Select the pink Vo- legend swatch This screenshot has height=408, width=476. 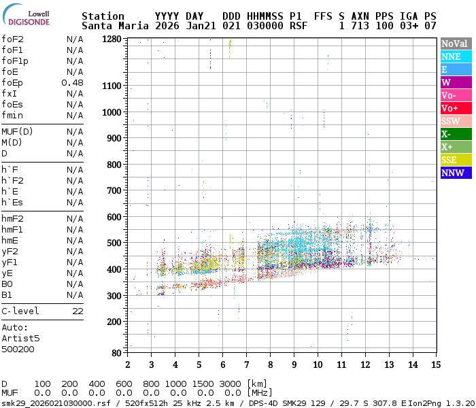tap(455, 95)
